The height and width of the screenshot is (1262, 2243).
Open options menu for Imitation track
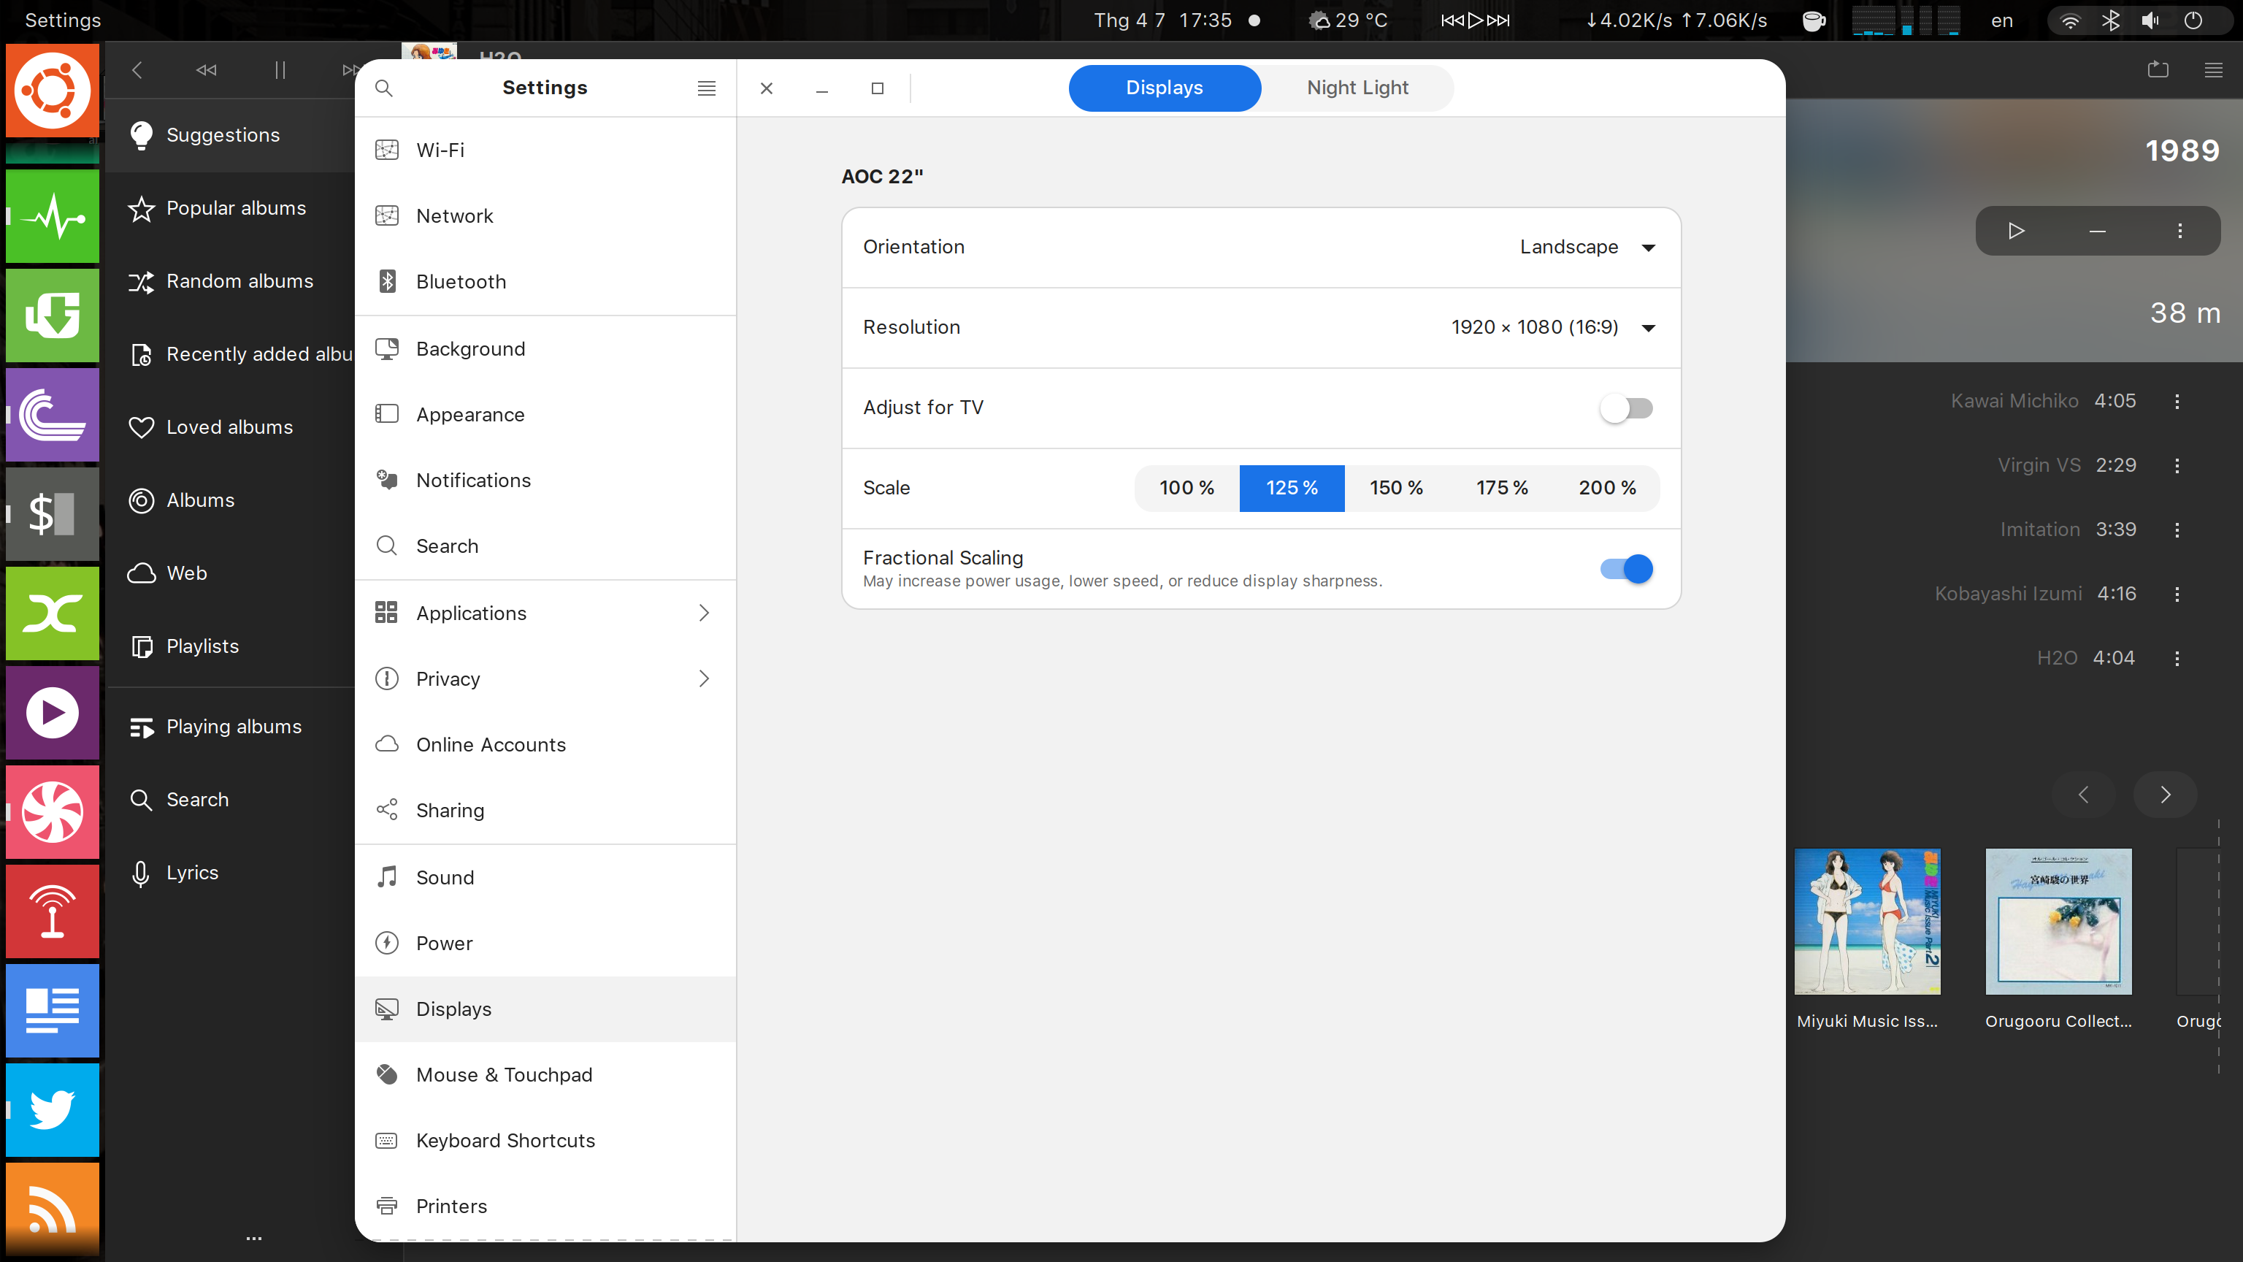click(2178, 530)
